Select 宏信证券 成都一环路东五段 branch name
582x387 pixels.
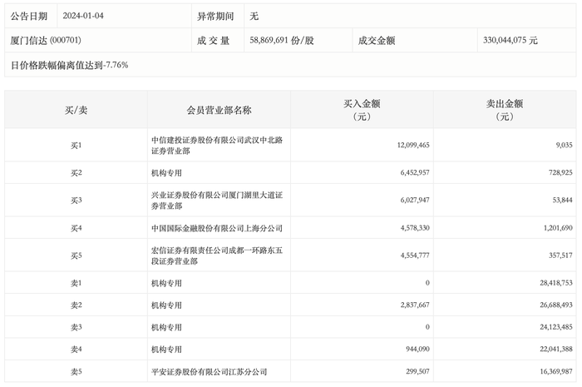click(217, 256)
